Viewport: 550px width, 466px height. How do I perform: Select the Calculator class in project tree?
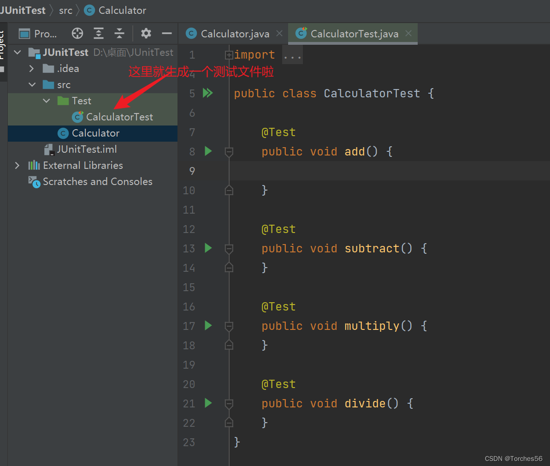[x=93, y=133]
